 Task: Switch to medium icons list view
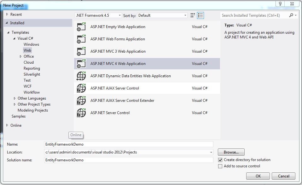(200, 15)
